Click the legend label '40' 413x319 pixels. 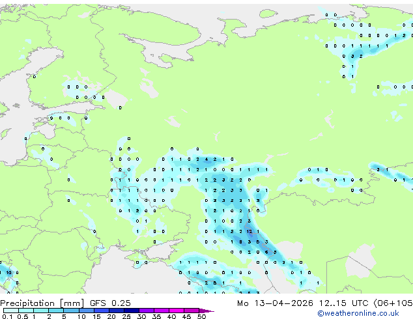[x=172, y=316]
